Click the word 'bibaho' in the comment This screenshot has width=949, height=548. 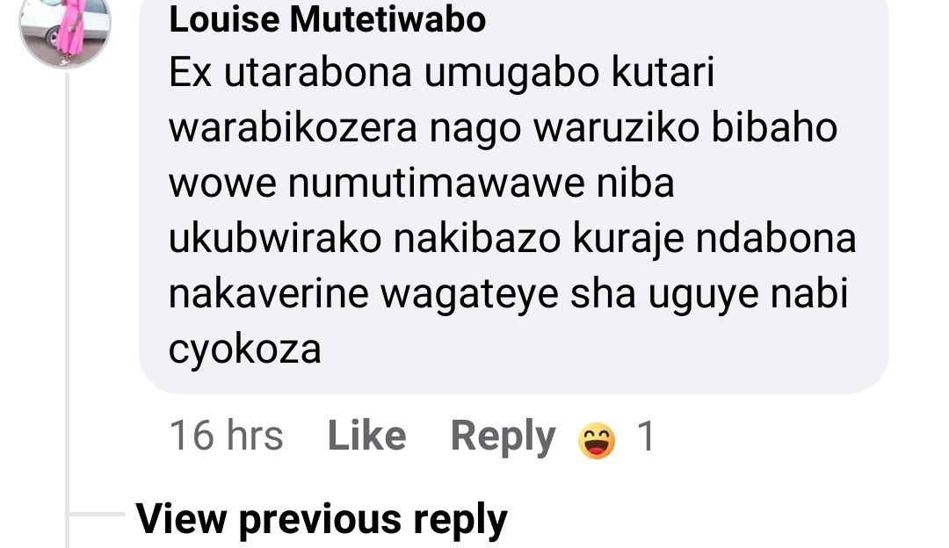coord(774,127)
